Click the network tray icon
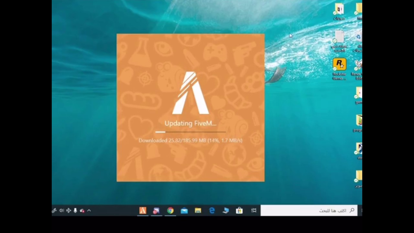414x233 pixels. point(69,211)
